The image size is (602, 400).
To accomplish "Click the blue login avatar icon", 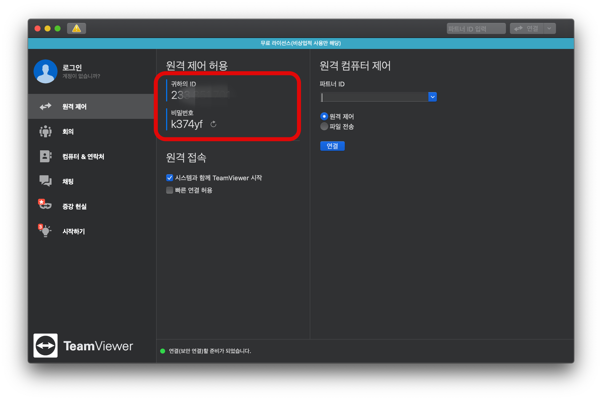I will pyautogui.click(x=46, y=71).
